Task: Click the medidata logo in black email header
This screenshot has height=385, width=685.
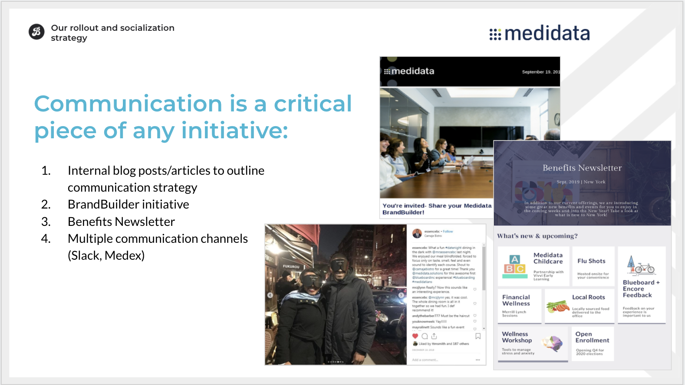Action: pos(409,71)
